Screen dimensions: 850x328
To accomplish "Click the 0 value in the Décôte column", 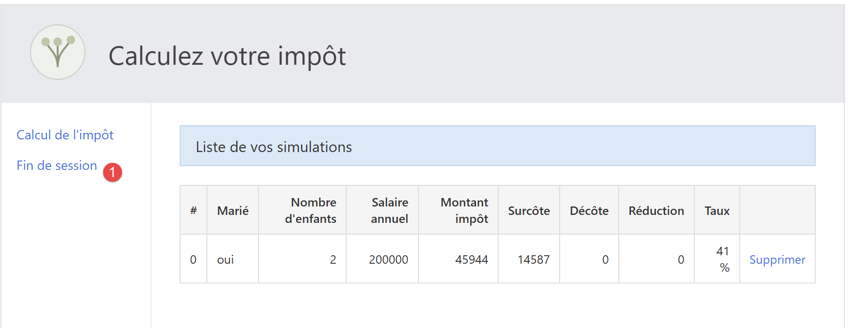I will pyautogui.click(x=605, y=259).
